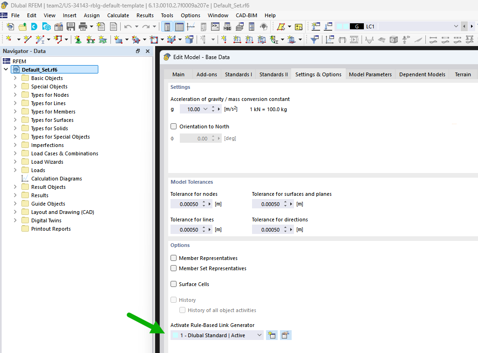
Task: Open the Dependent Models tab
Action: [422, 74]
